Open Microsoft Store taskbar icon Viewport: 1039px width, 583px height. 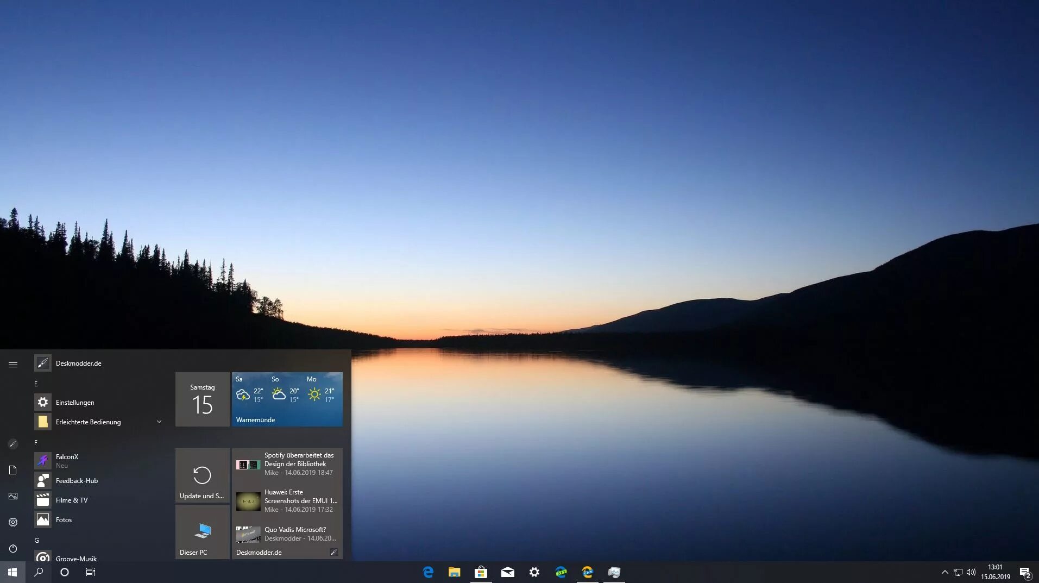click(x=481, y=572)
